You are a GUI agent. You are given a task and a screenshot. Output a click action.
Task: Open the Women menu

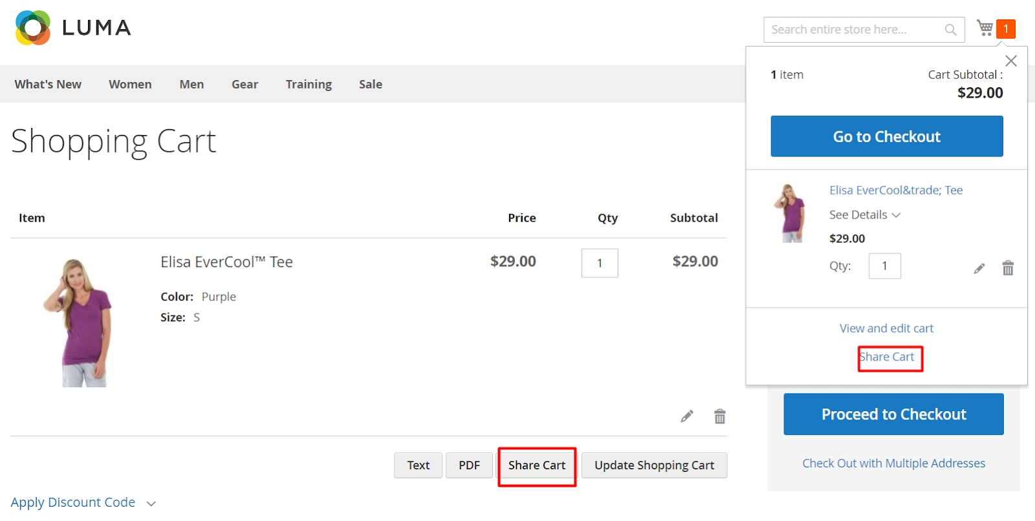(130, 84)
